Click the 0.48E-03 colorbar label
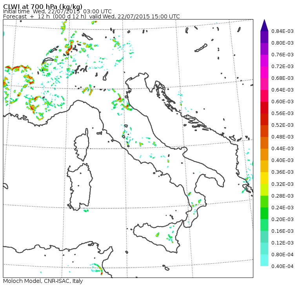This screenshot has width=298, height=286. [282, 137]
